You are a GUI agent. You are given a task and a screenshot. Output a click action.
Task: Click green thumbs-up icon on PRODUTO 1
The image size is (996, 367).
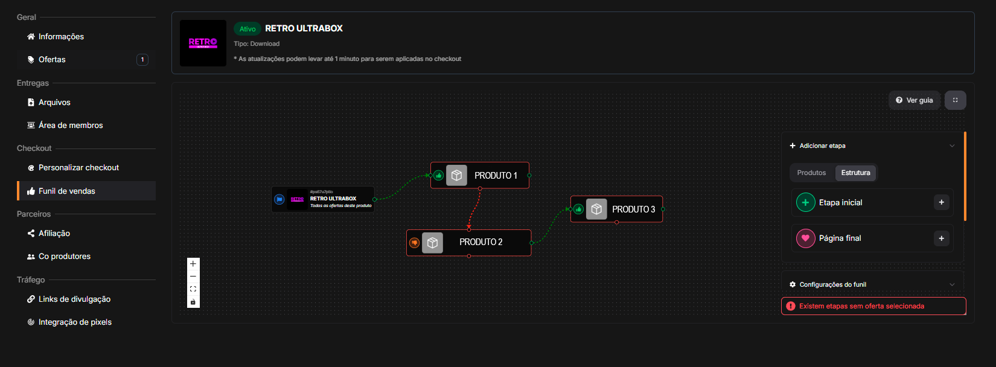click(x=439, y=176)
